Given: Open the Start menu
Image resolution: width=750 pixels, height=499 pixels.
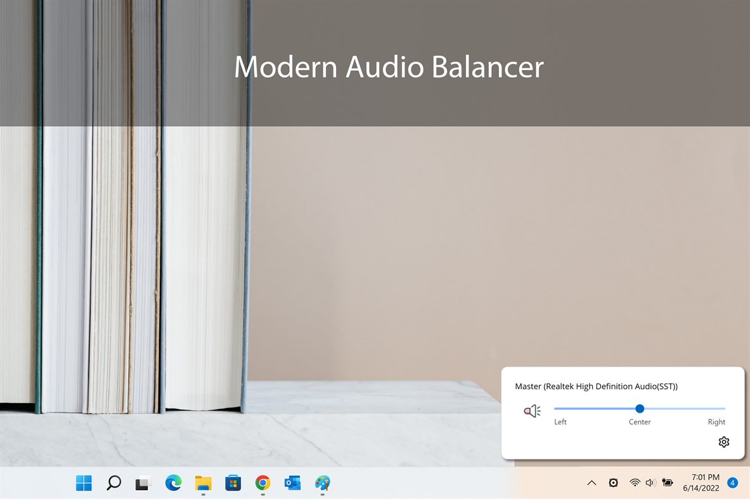Looking at the screenshot, I should pyautogui.click(x=83, y=483).
